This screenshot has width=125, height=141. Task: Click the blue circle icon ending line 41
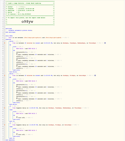click(95, 76)
